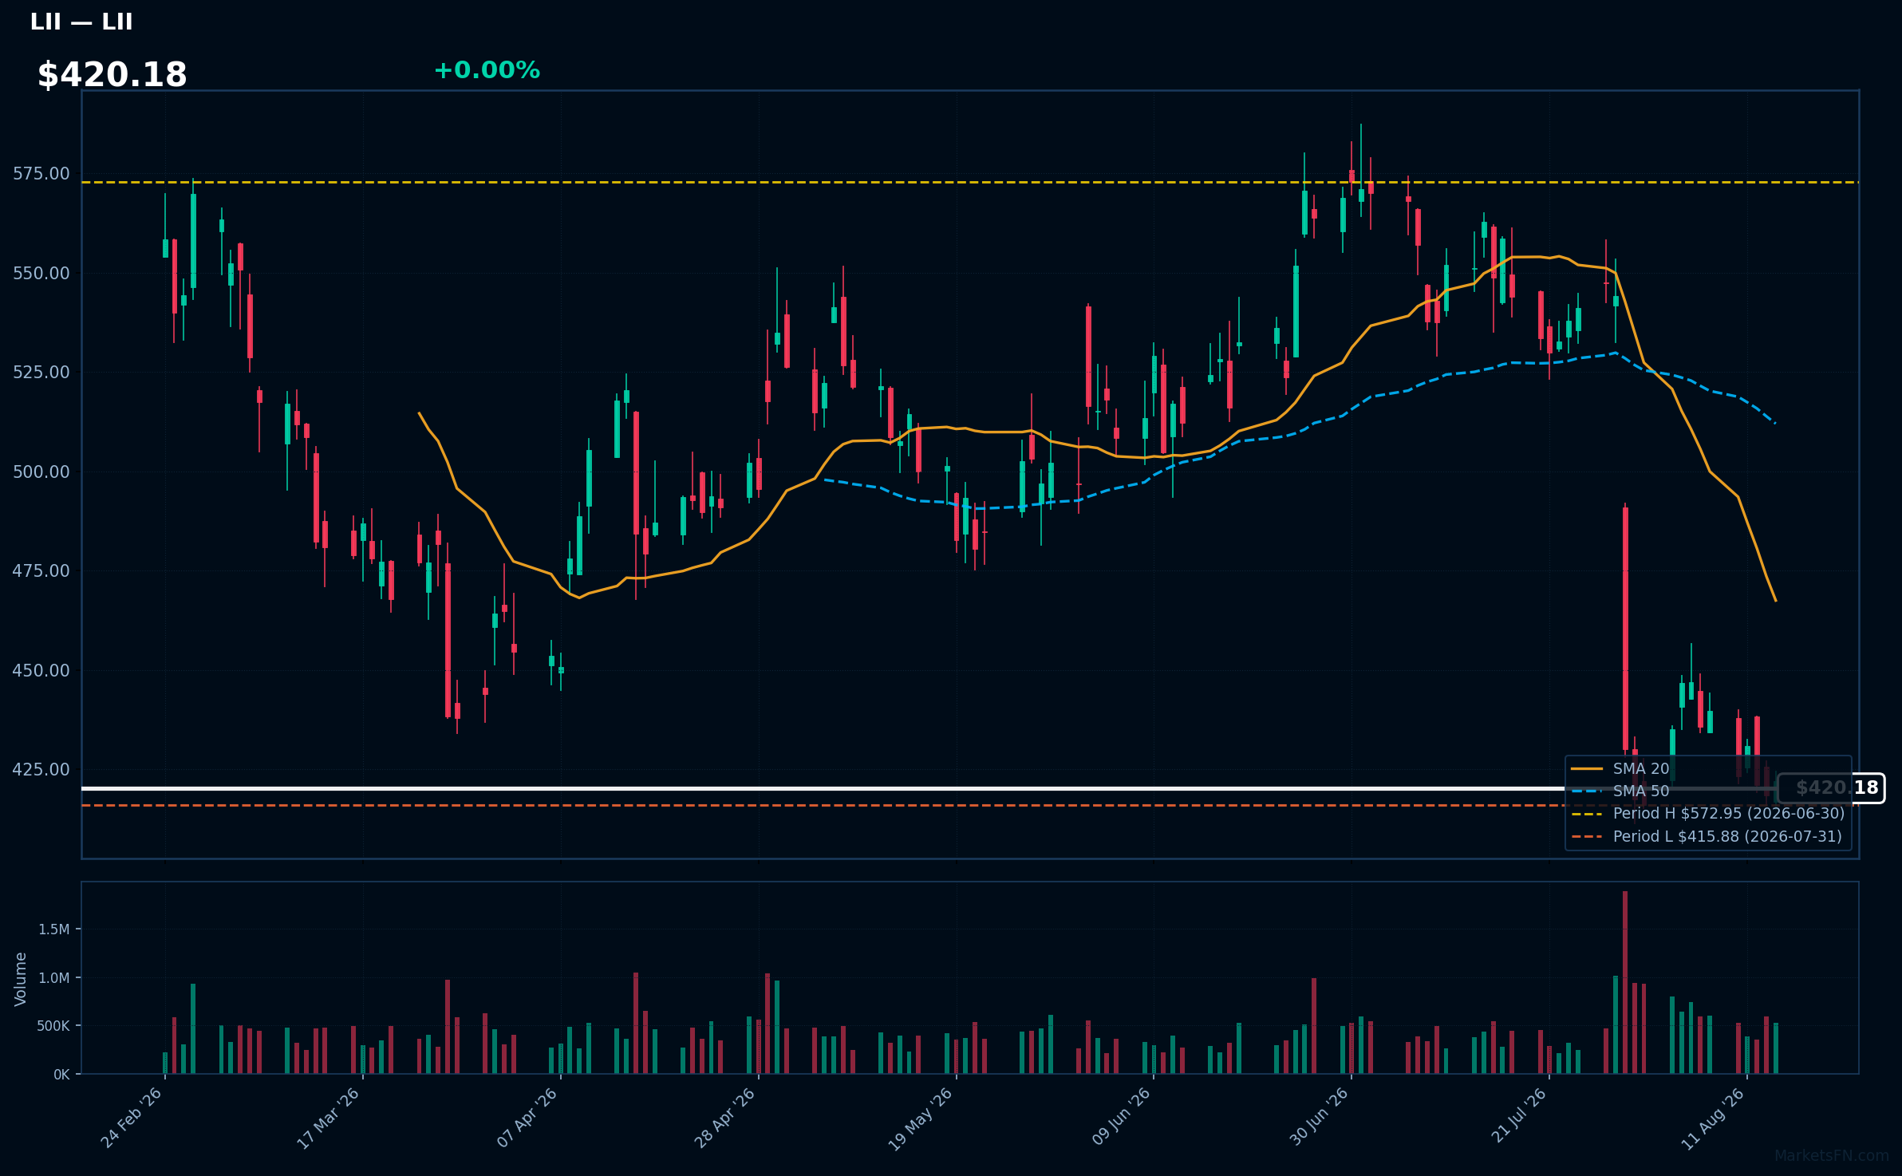The image size is (1902, 1176).
Task: Select the 19 May '26 axis date
Action: coord(921,1119)
